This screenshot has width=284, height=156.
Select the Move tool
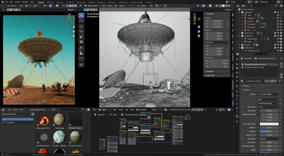[81, 26]
